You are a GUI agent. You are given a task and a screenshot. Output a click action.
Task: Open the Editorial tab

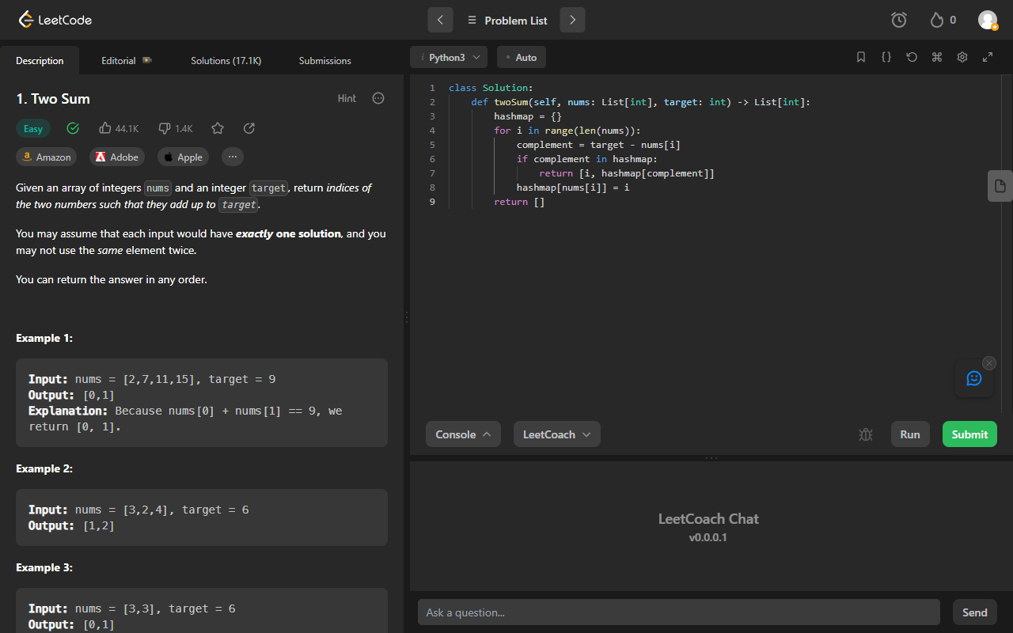click(127, 60)
